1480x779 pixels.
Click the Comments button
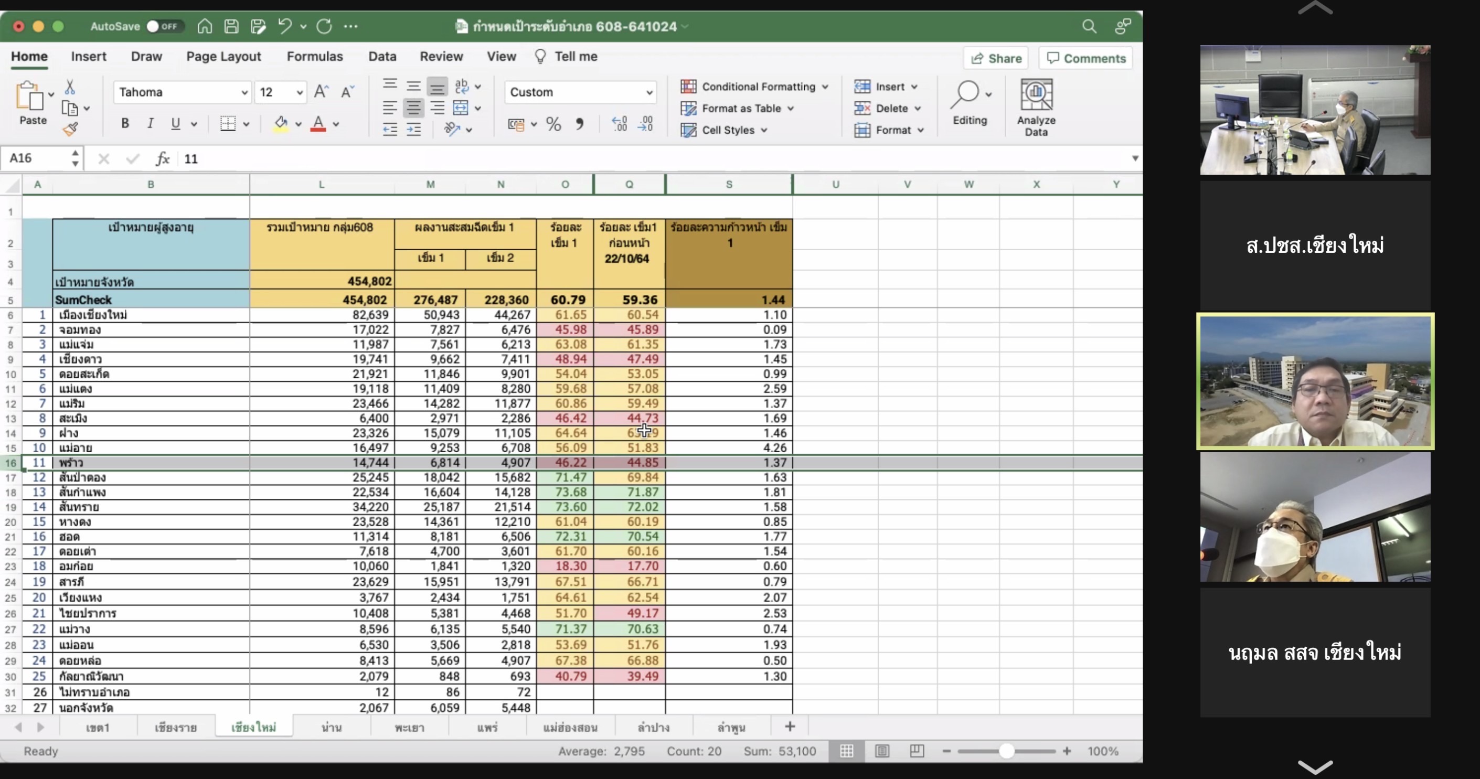pos(1086,58)
